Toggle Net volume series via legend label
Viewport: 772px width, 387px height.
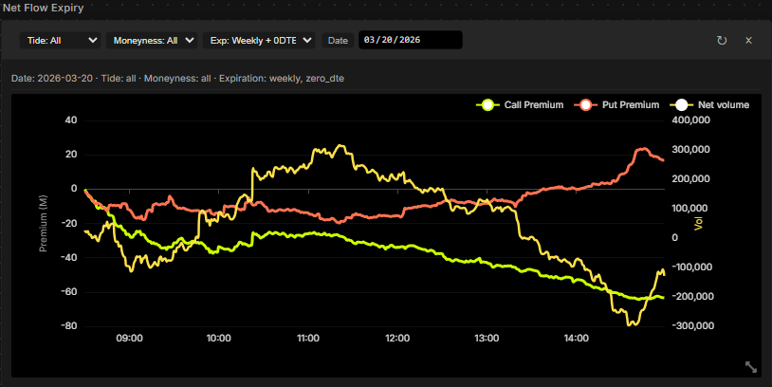pyautogui.click(x=723, y=104)
